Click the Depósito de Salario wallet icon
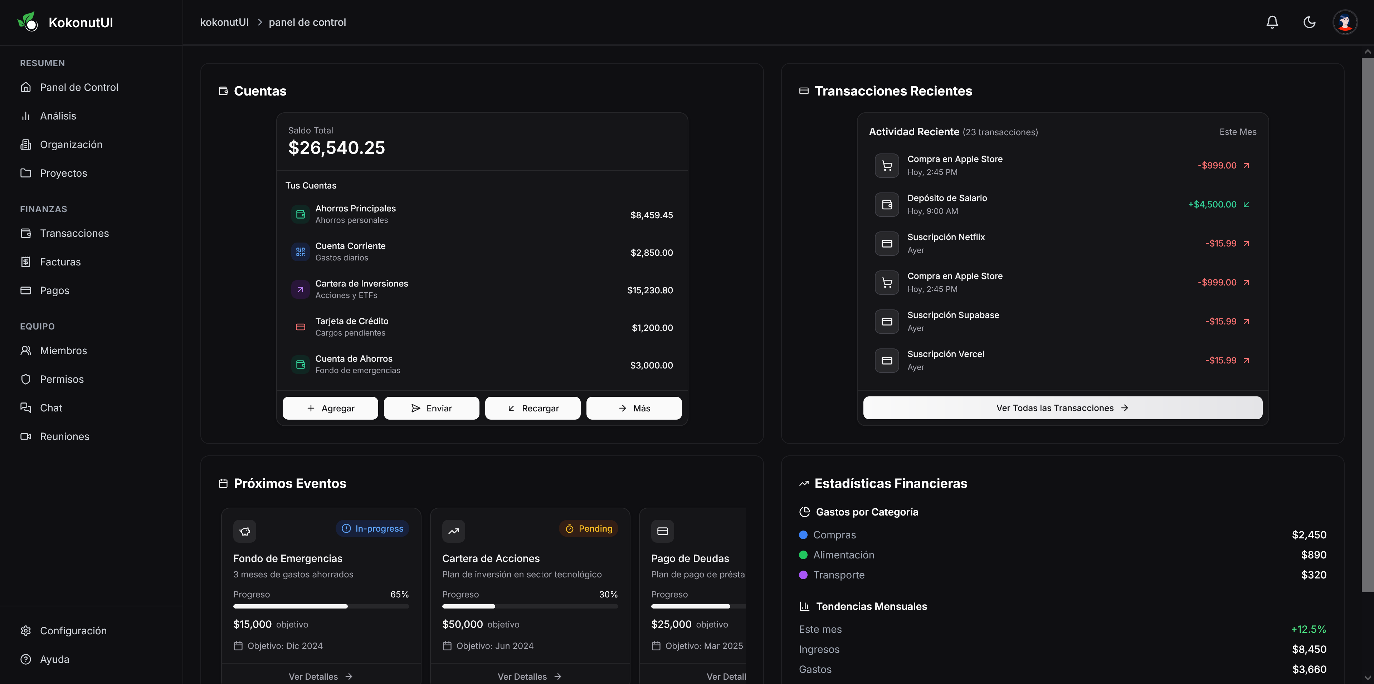 (887, 205)
